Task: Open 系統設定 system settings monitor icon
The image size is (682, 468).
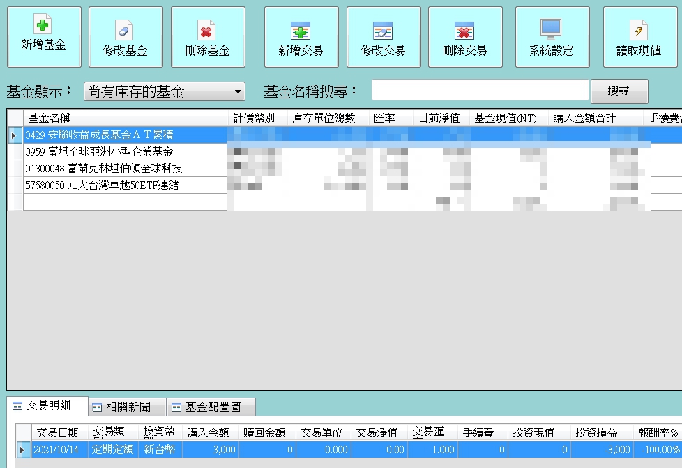Action: pyautogui.click(x=551, y=30)
